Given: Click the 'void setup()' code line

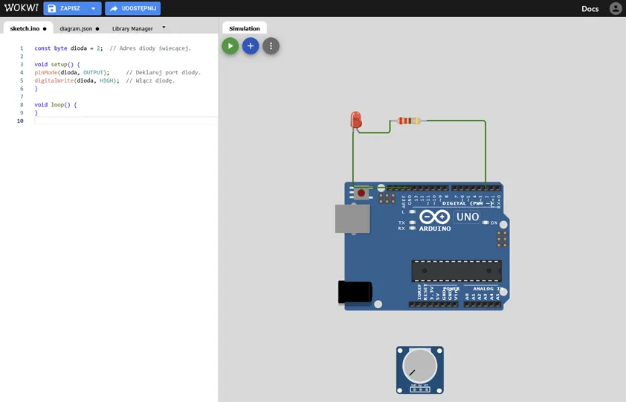Looking at the screenshot, I should tap(57, 64).
